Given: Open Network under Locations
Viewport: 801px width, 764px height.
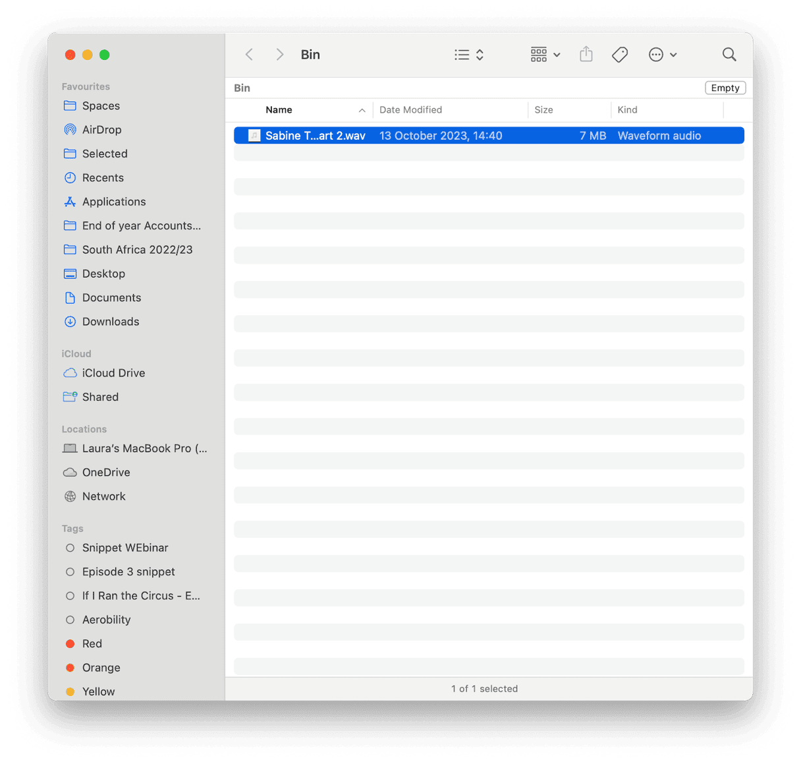Looking at the screenshot, I should [103, 496].
